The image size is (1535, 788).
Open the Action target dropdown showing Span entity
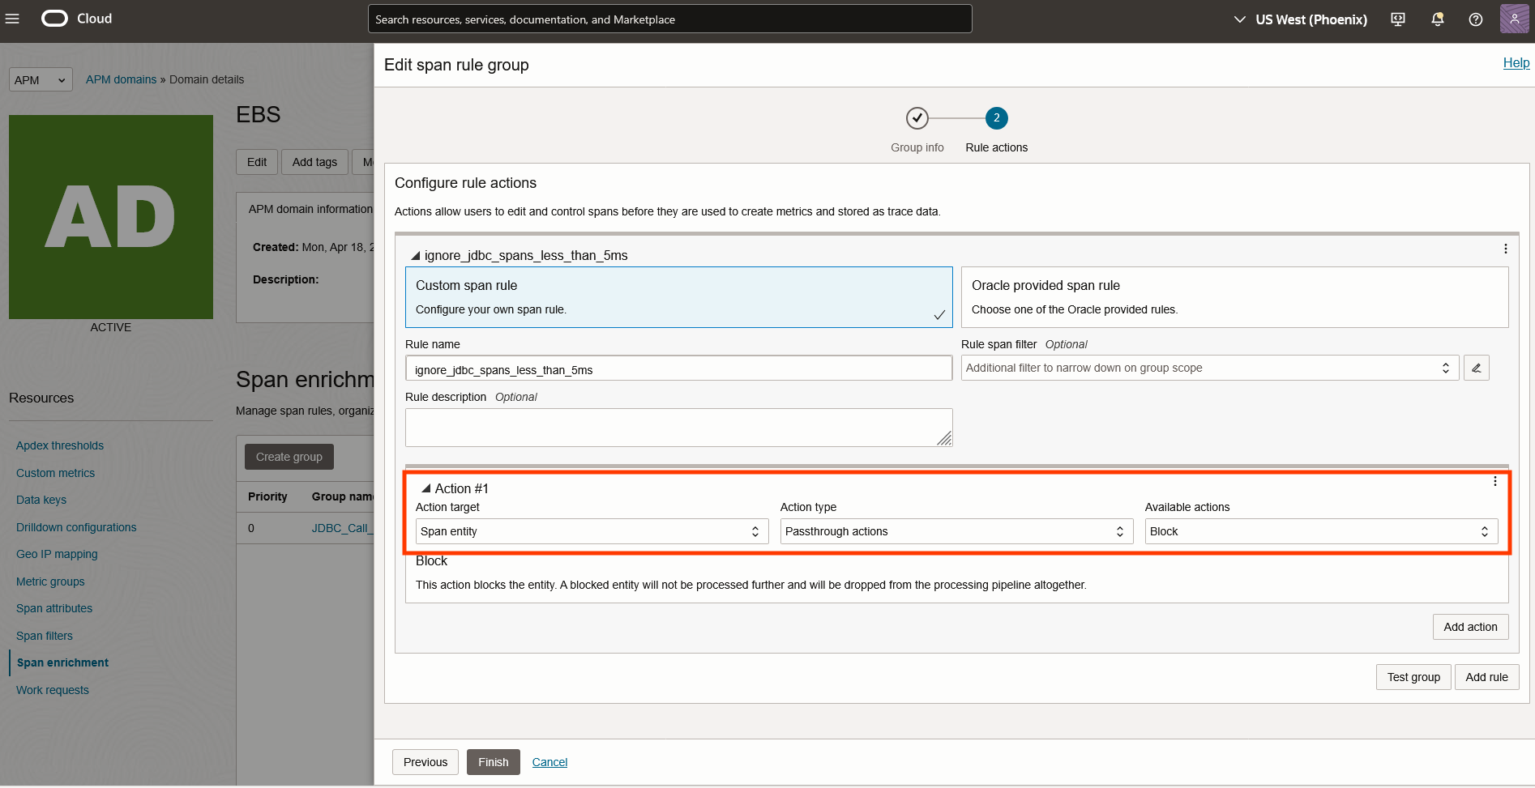[x=591, y=530]
